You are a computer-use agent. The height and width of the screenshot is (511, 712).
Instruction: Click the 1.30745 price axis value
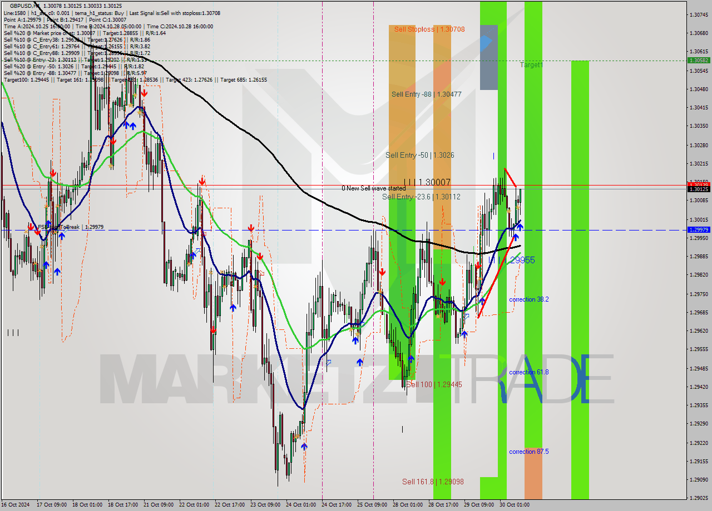[x=699, y=15]
